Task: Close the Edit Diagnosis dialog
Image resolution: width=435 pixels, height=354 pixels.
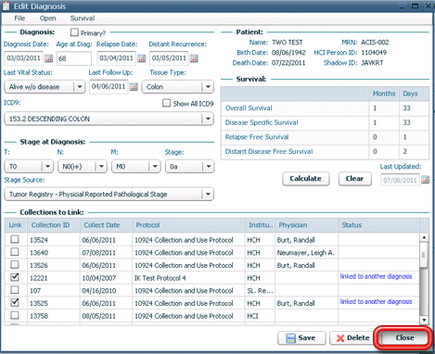Action: [404, 338]
